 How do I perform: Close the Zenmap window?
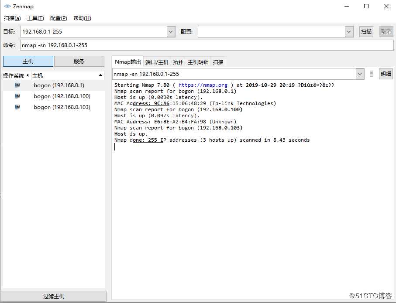[386, 6]
